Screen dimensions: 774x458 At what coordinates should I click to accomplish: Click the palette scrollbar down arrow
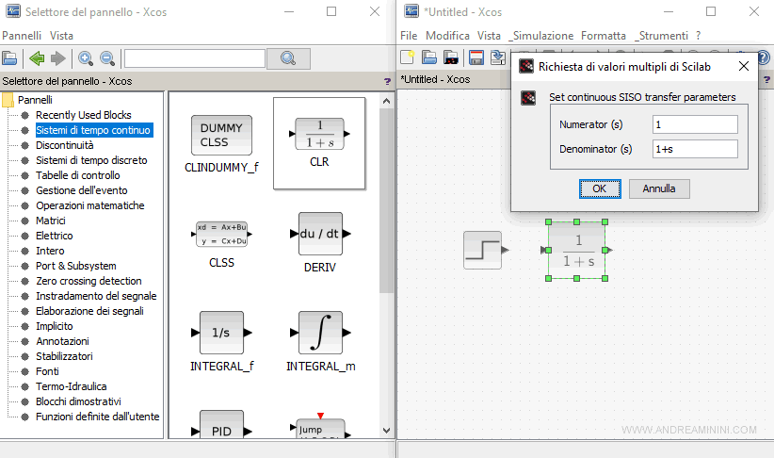[x=386, y=431]
